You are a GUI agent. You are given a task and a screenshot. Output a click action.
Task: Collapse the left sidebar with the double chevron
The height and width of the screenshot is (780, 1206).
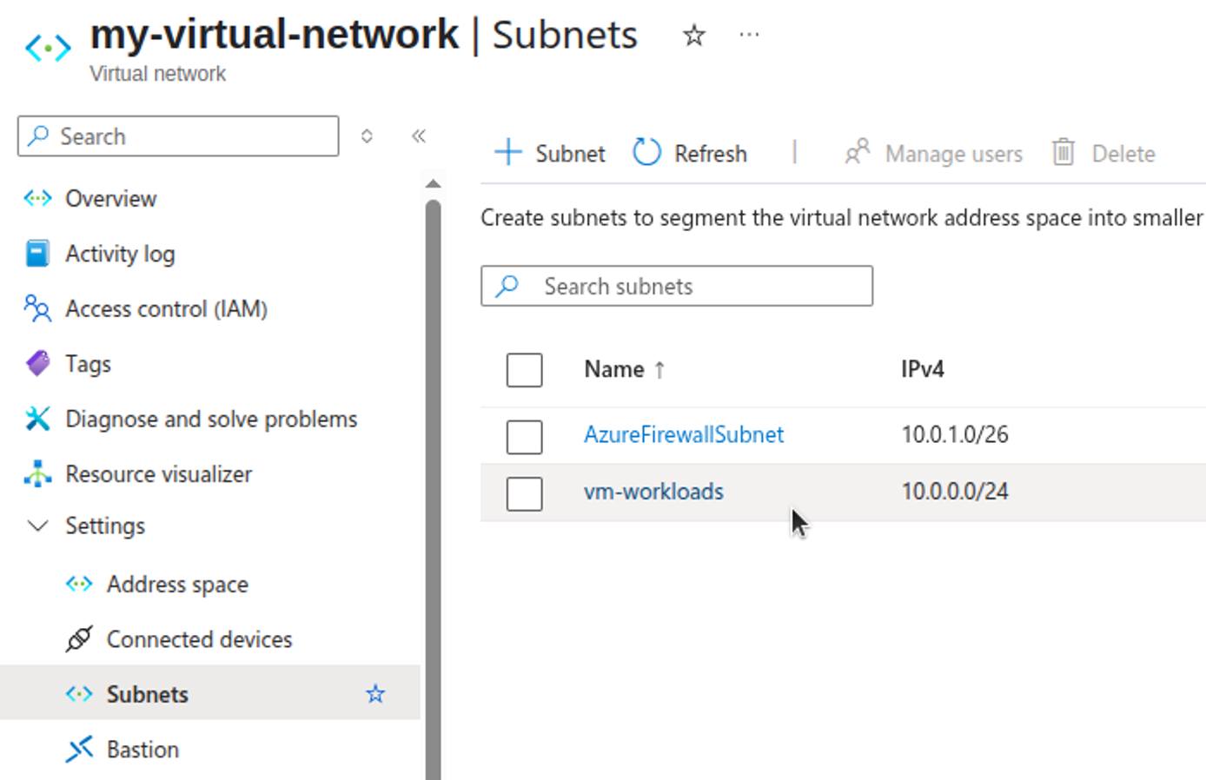point(418,136)
